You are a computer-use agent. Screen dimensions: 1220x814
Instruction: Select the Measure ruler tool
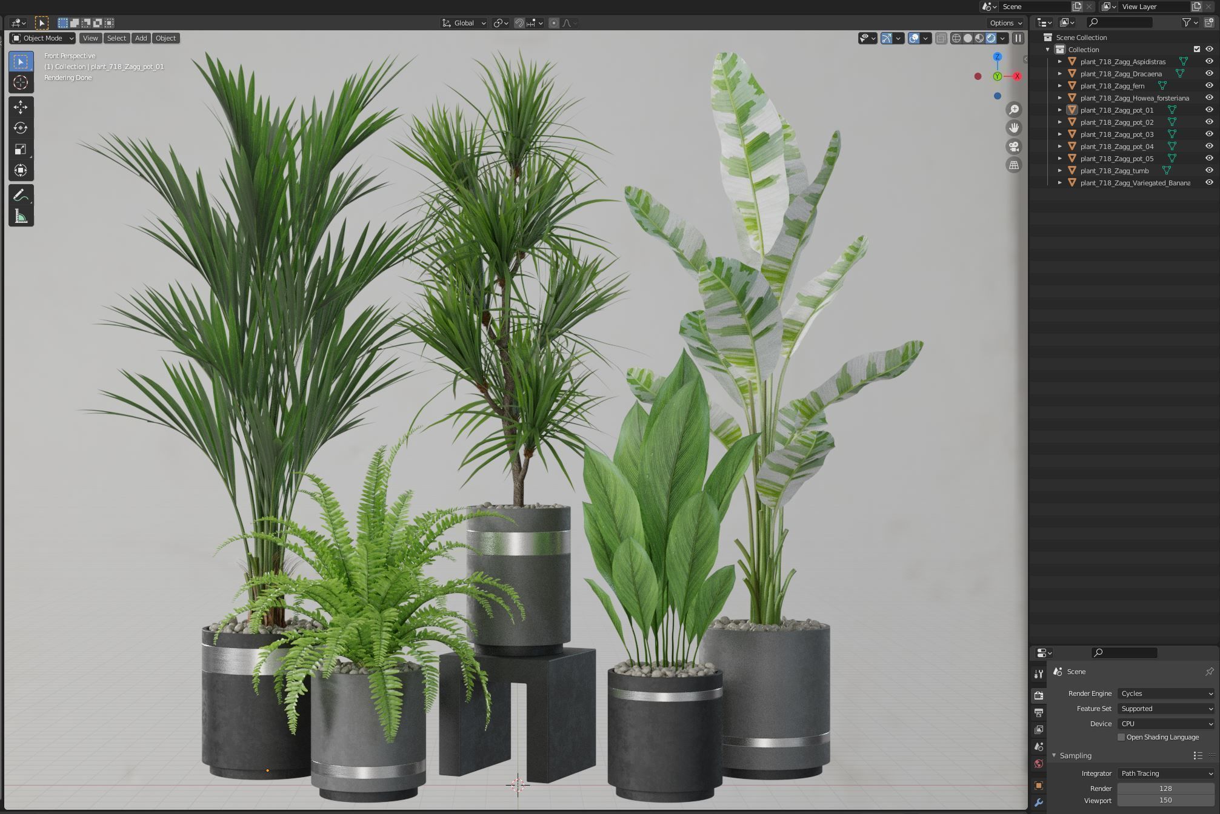(21, 216)
